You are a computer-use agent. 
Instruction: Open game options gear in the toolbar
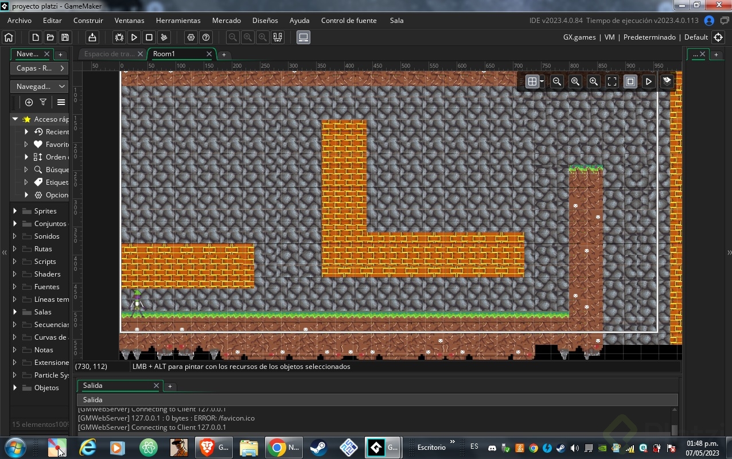pos(191,37)
